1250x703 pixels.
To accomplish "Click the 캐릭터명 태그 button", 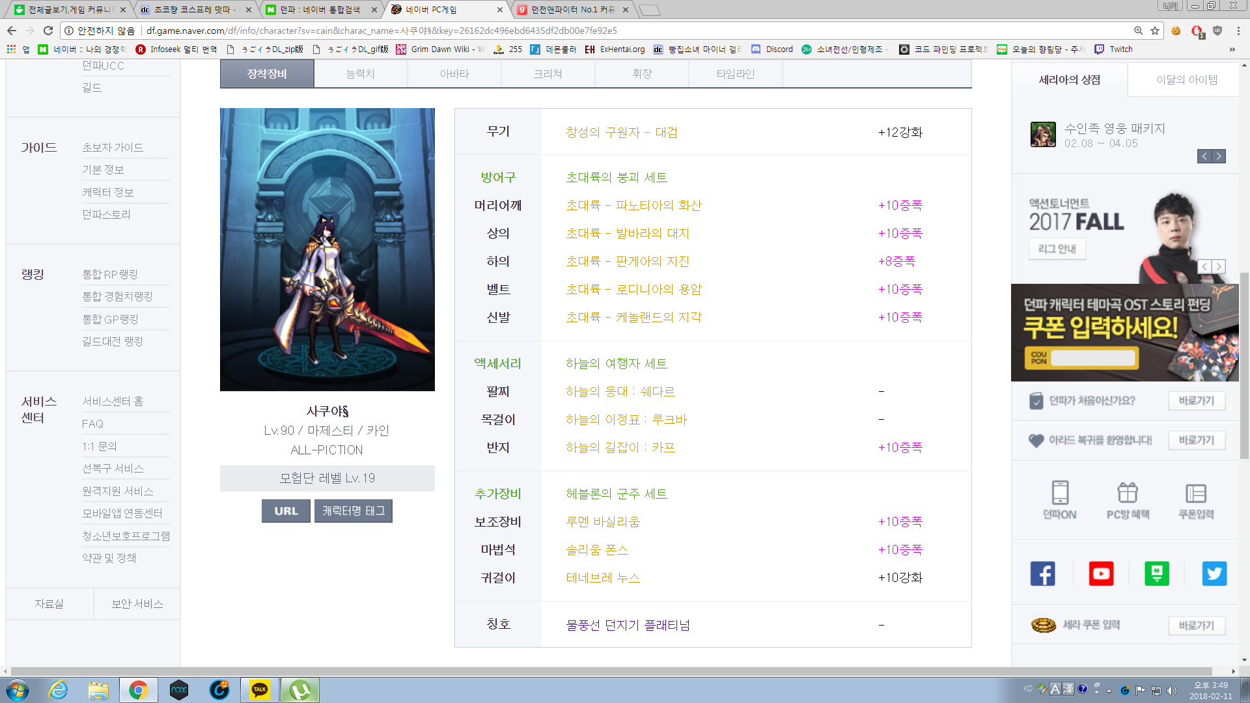I will pyautogui.click(x=354, y=511).
